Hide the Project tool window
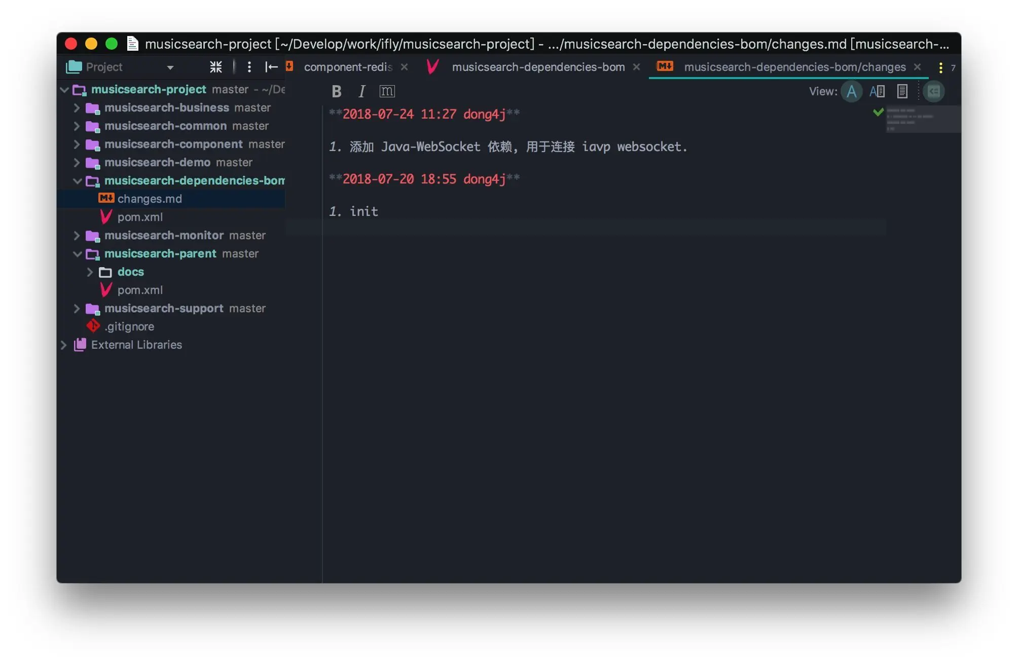1018x664 pixels. tap(271, 67)
